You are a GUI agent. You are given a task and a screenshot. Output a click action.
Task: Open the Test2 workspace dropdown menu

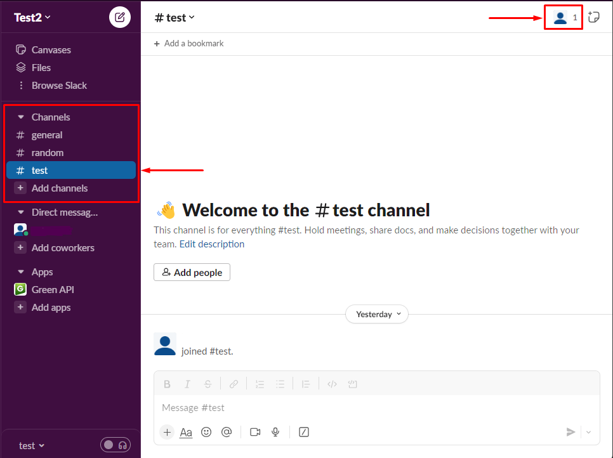pos(32,18)
